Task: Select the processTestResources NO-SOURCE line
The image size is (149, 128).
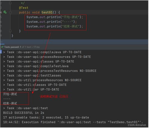Action: [50, 71]
